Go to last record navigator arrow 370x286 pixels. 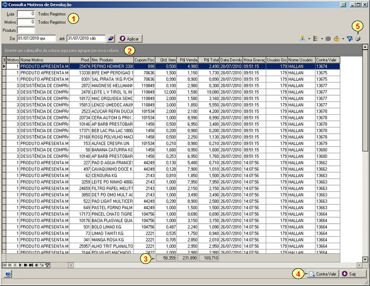31,265
